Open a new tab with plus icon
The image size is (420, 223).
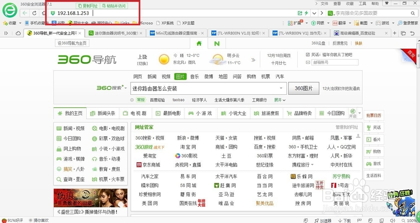[x=394, y=33]
